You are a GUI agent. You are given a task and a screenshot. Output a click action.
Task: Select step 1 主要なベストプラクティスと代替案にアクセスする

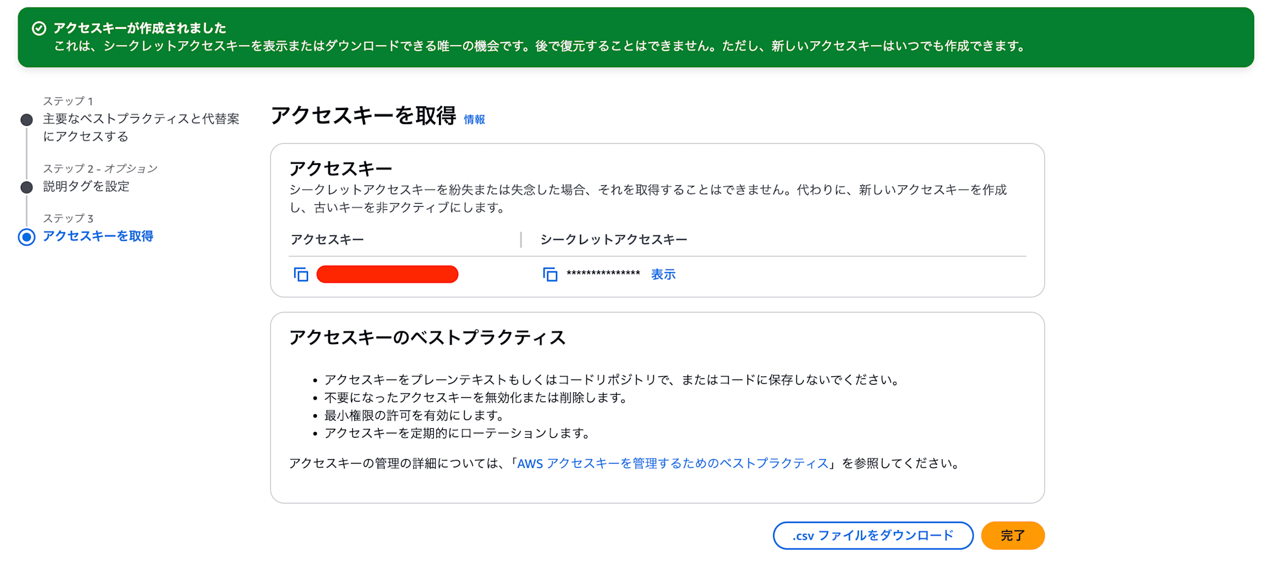141,128
